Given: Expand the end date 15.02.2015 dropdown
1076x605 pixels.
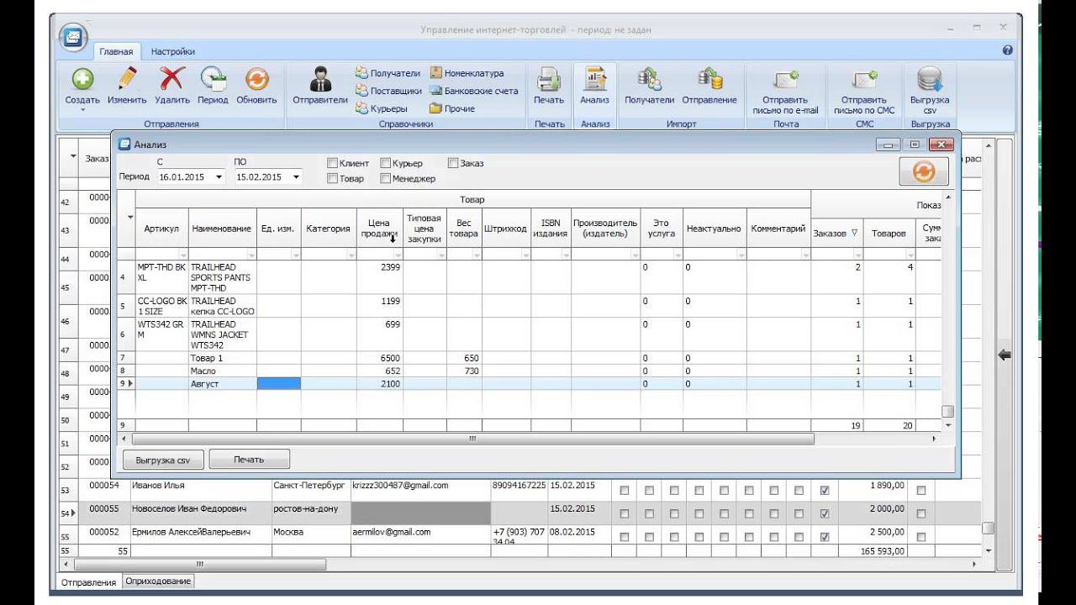Looking at the screenshot, I should (x=296, y=177).
